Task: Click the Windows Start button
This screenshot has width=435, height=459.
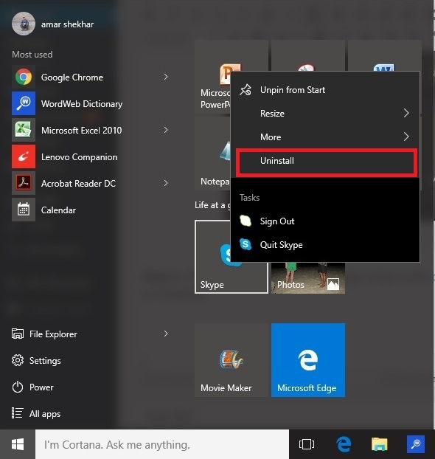Action: 18,444
